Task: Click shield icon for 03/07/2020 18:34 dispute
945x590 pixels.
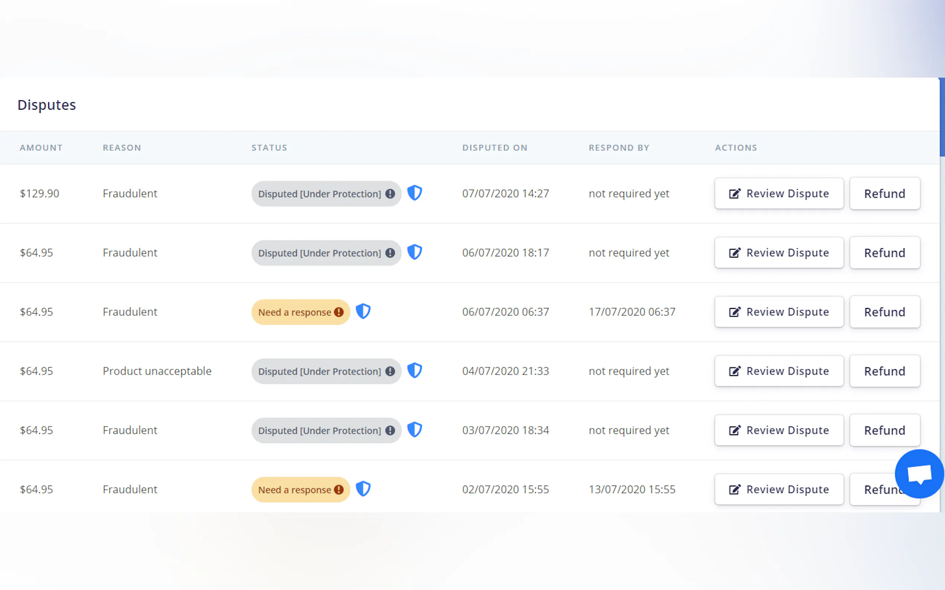Action: pyautogui.click(x=414, y=429)
